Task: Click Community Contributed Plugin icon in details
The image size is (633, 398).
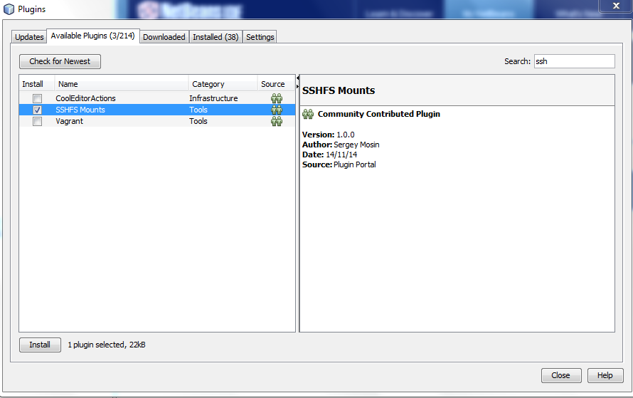Action: click(x=308, y=114)
